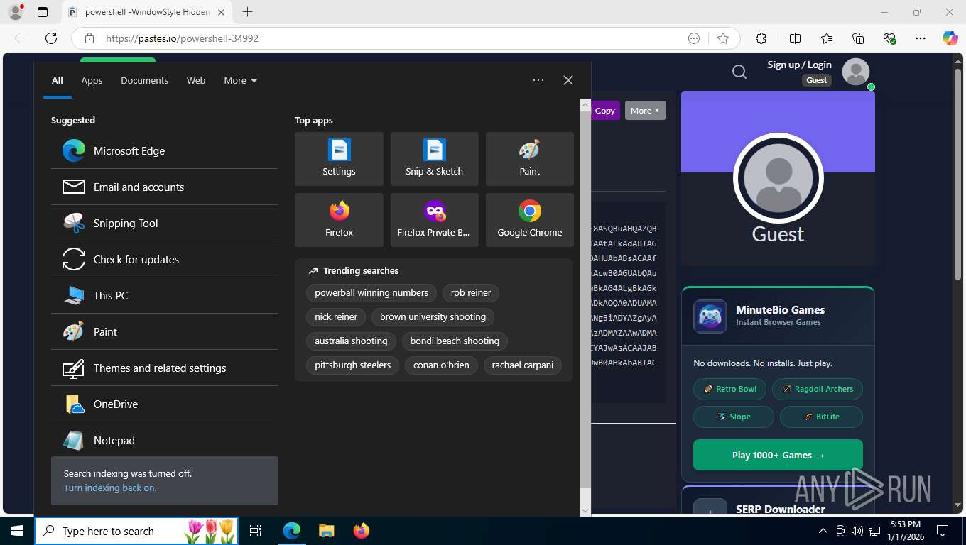
Task: Click the Edge address bar URL
Action: point(182,38)
